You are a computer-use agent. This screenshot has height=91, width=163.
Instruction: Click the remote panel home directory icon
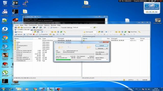pyautogui.click(x=122, y=32)
